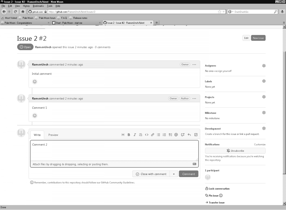Screen dimensions: 286x210
Task: Click the assign yourself link
Action: pos(223,71)
